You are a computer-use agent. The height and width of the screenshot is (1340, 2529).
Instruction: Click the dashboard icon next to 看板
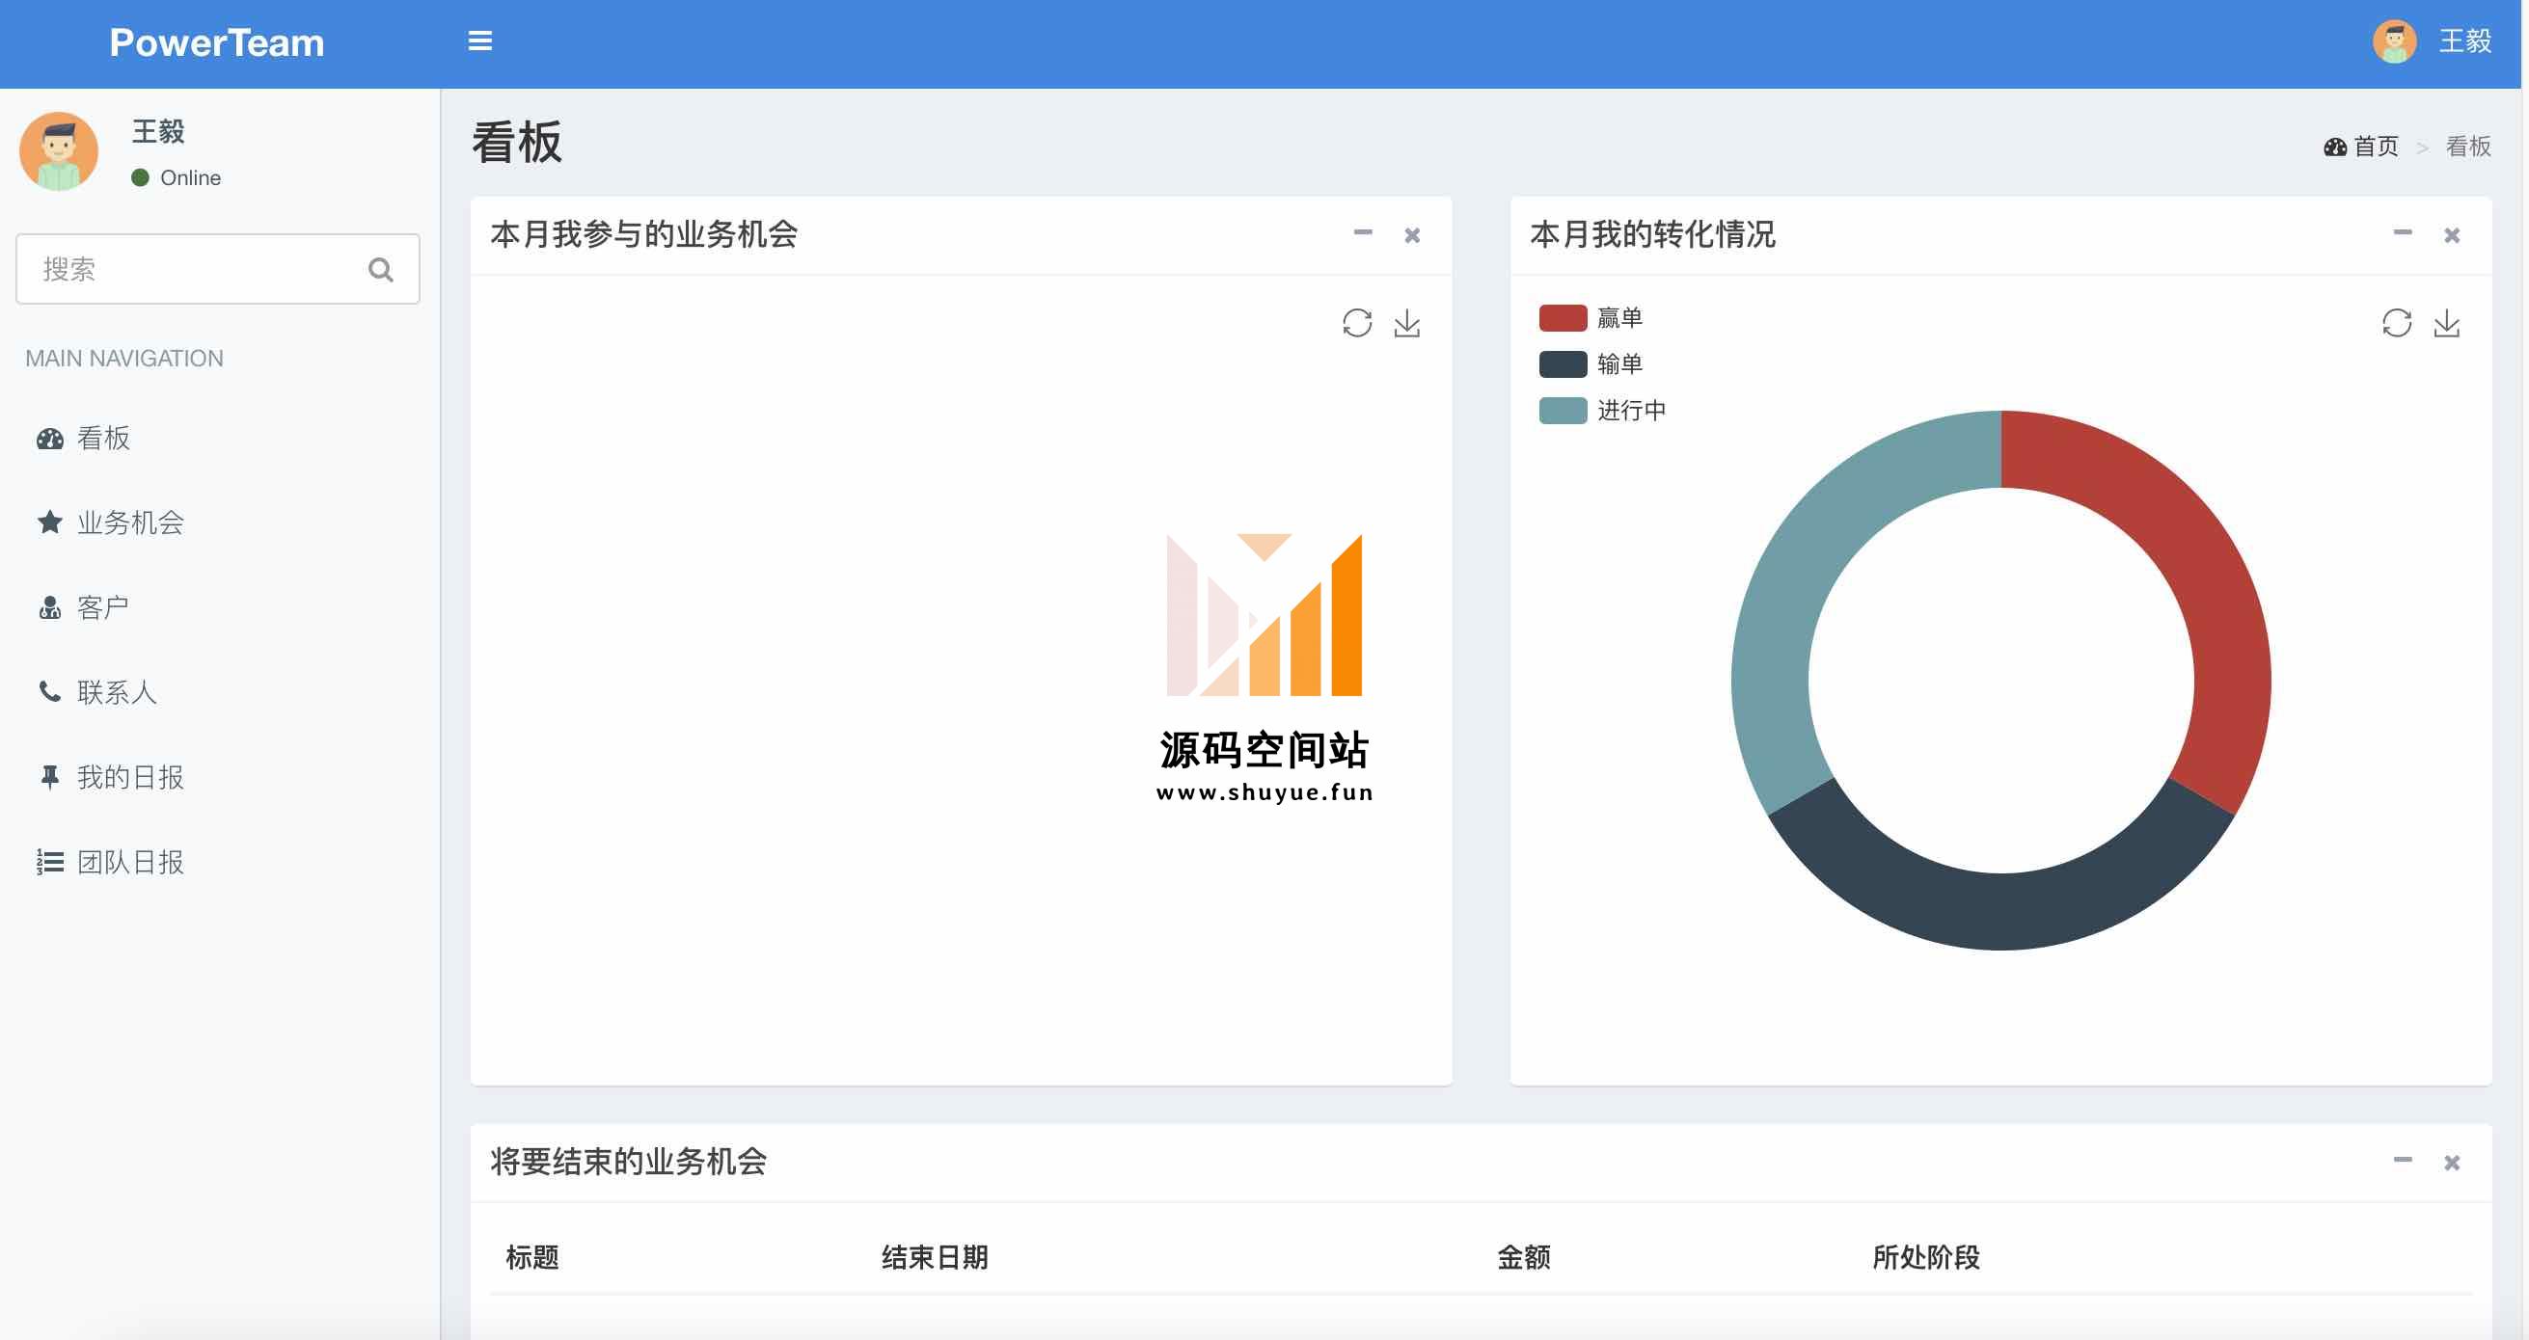coord(50,439)
